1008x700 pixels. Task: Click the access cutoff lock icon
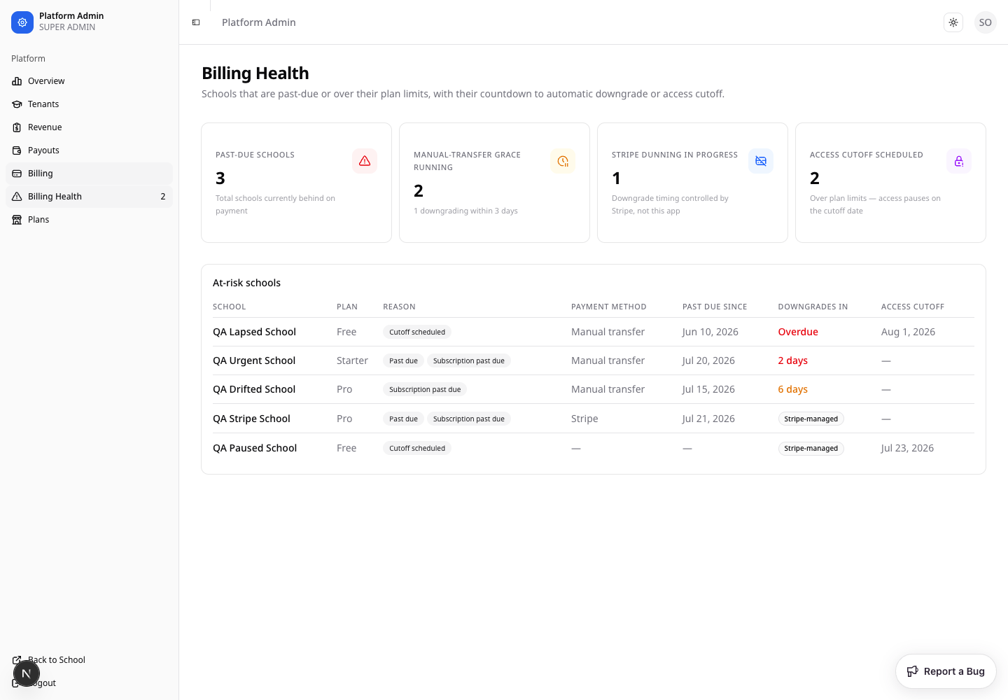click(x=959, y=161)
